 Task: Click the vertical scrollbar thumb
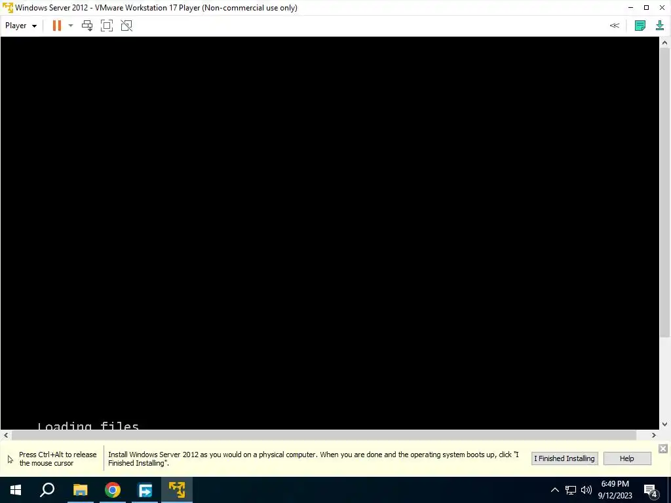coord(664,193)
